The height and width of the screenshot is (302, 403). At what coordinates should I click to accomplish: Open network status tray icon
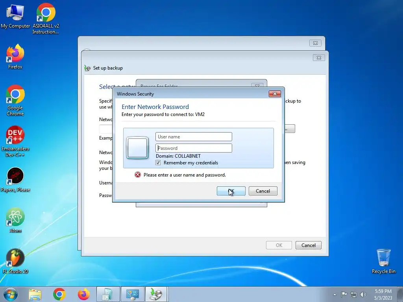pyautogui.click(x=354, y=295)
